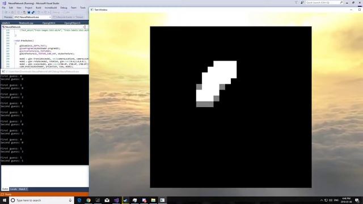Click the ENG language indicator in the tray
This screenshot has width=363, height=204.
(336, 200)
